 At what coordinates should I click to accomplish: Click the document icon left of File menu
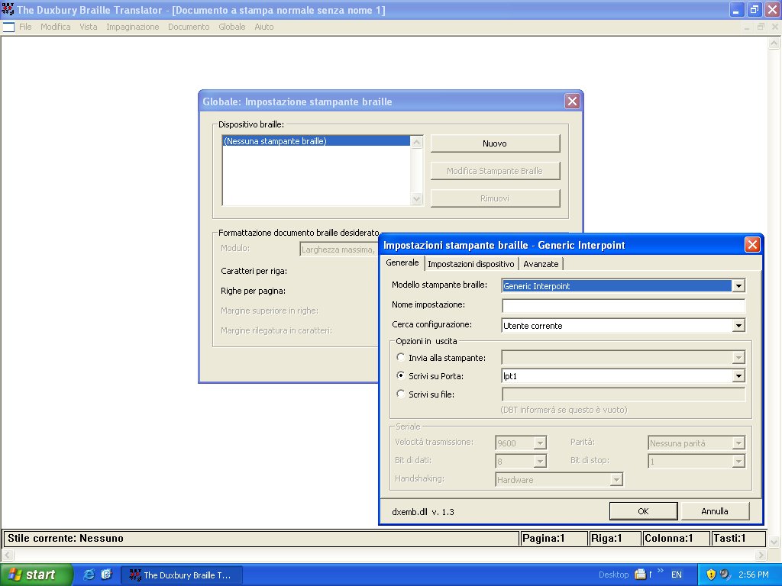[8, 27]
